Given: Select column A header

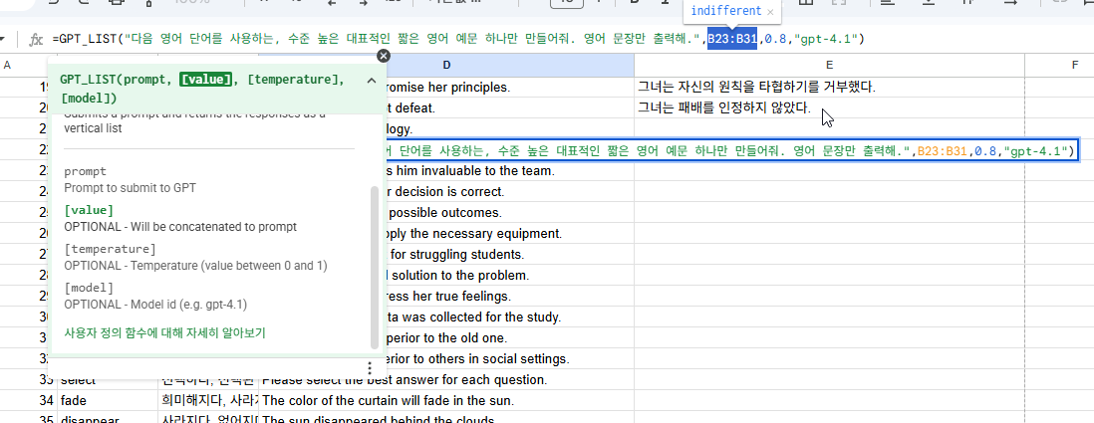Looking at the screenshot, I should point(8,66).
